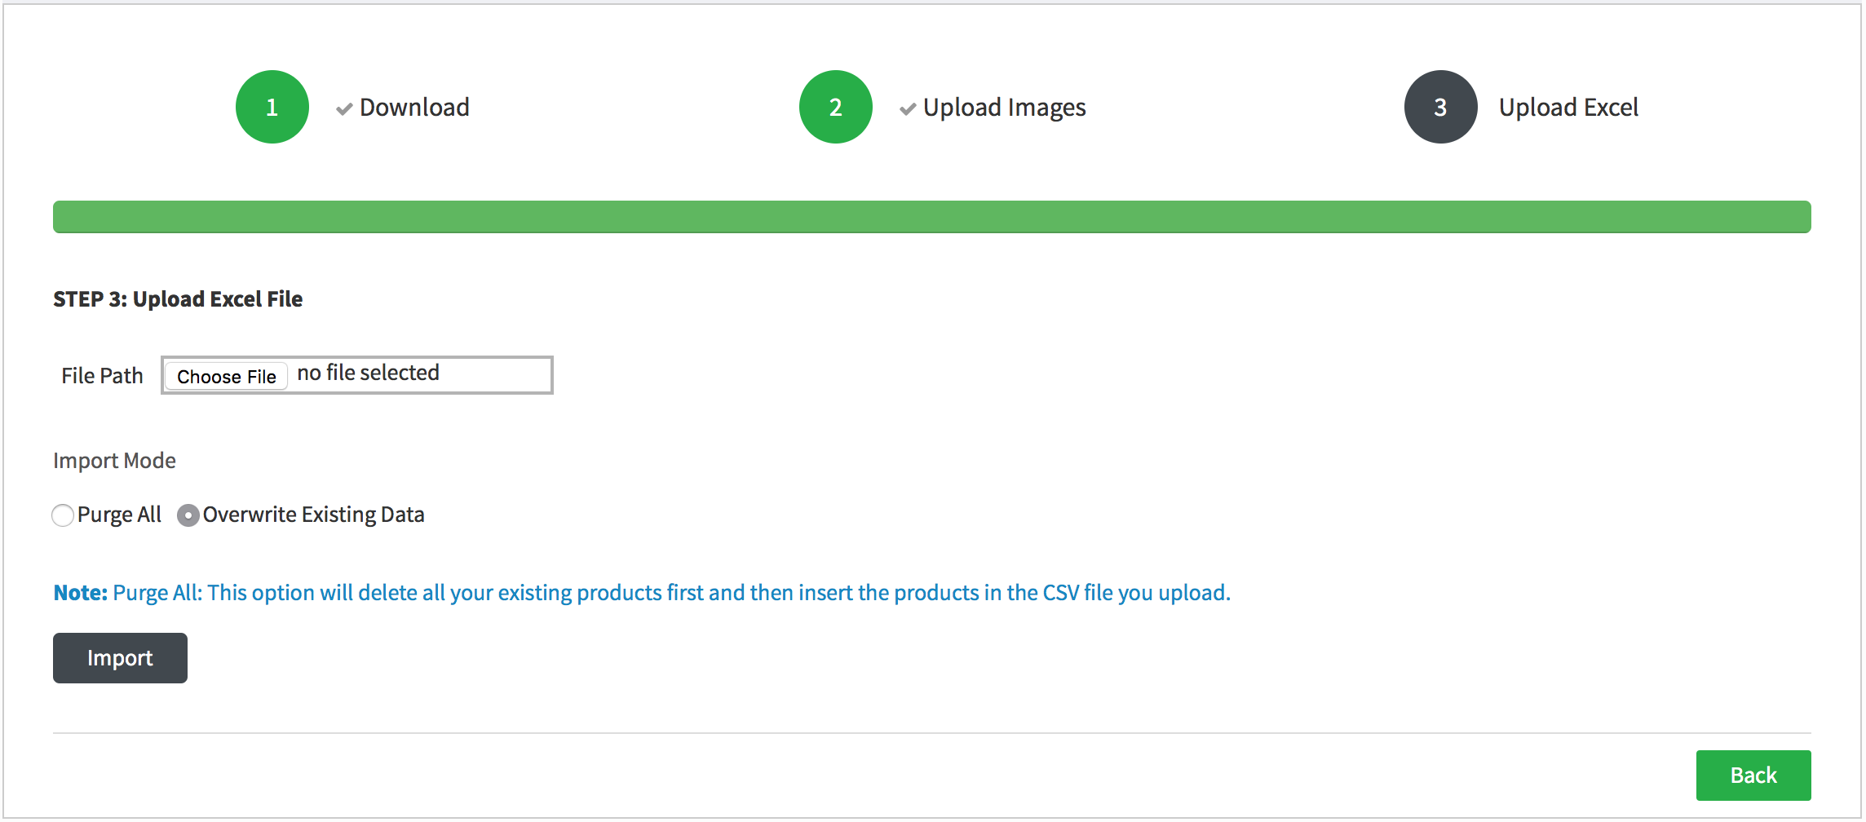Click the blue Purge All note text
The height and width of the screenshot is (822, 1866).
click(642, 592)
